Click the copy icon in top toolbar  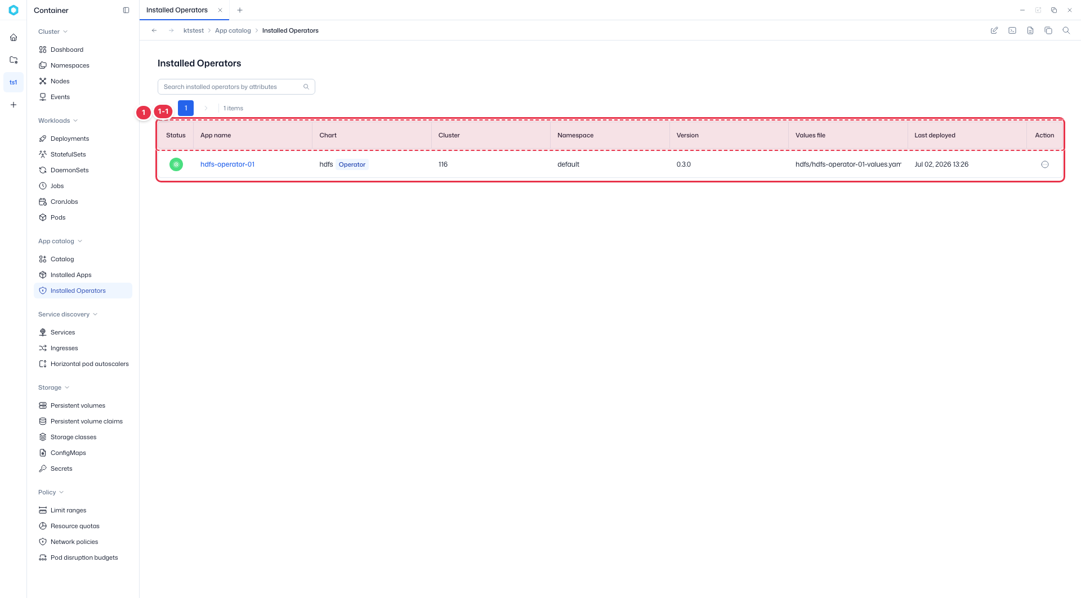point(1048,30)
